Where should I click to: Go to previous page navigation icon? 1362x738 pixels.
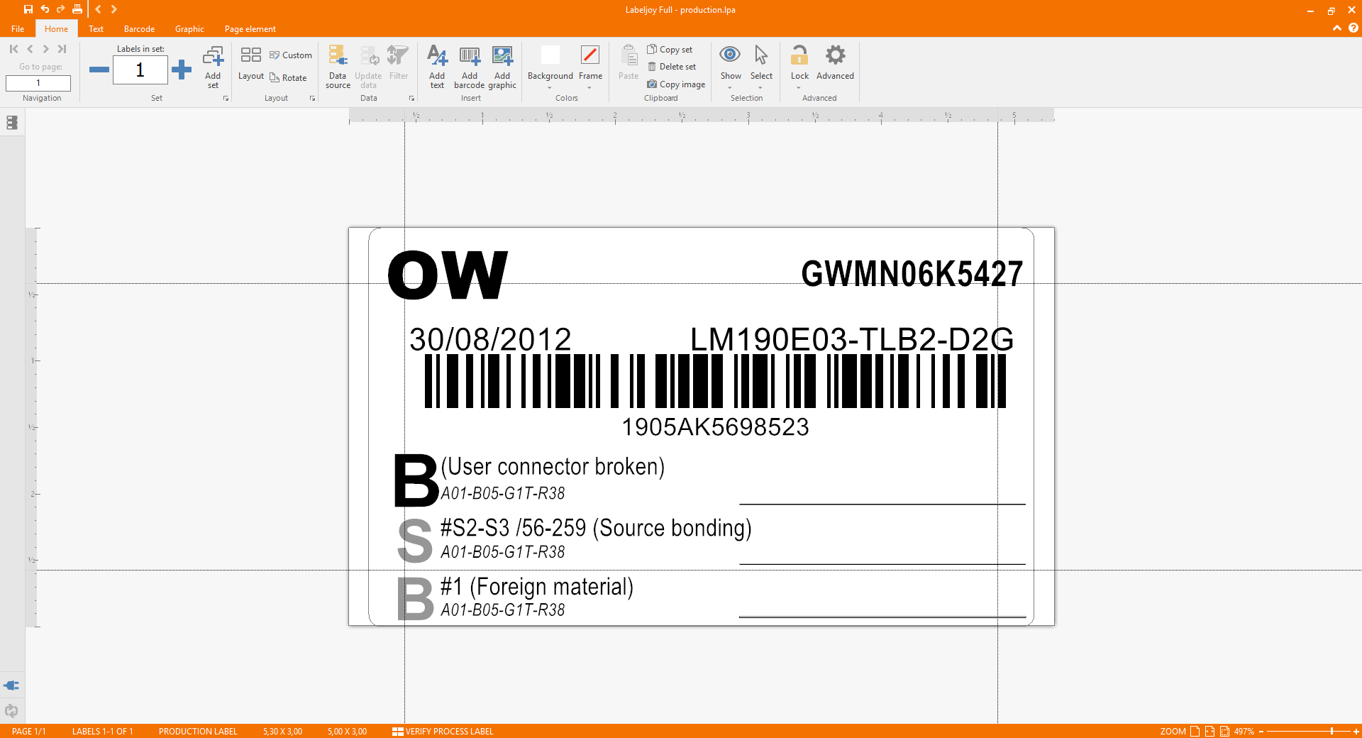(30, 49)
